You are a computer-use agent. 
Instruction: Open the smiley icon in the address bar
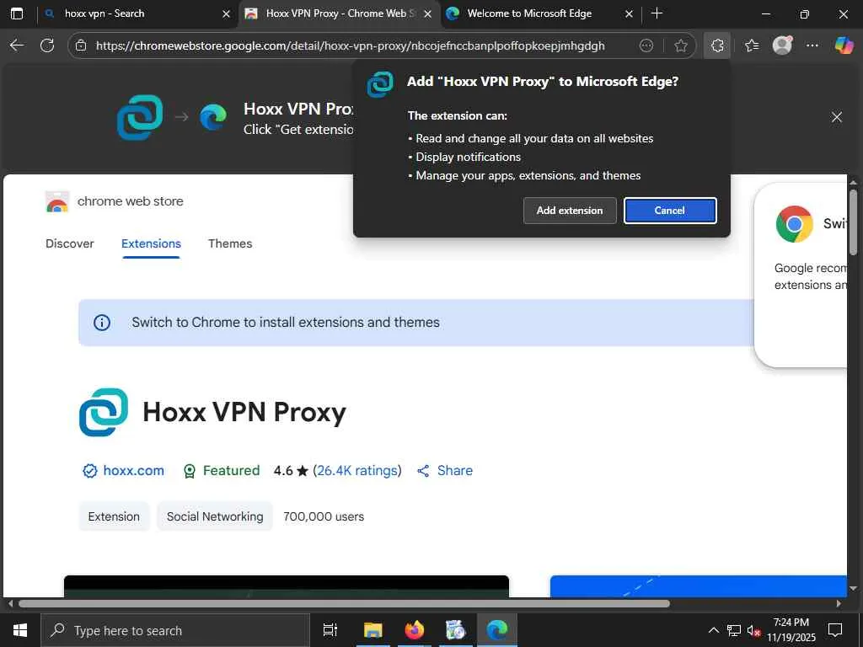pyautogui.click(x=646, y=45)
